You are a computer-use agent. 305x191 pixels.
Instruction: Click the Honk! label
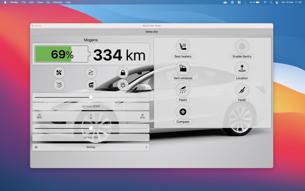point(242,100)
